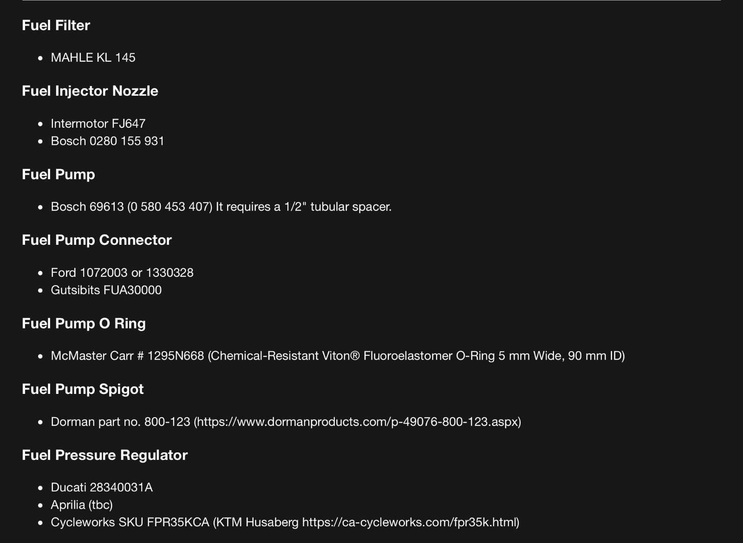The height and width of the screenshot is (543, 743).
Task: Select the Ford 1072003 or 1330328 entry
Action: tap(122, 273)
